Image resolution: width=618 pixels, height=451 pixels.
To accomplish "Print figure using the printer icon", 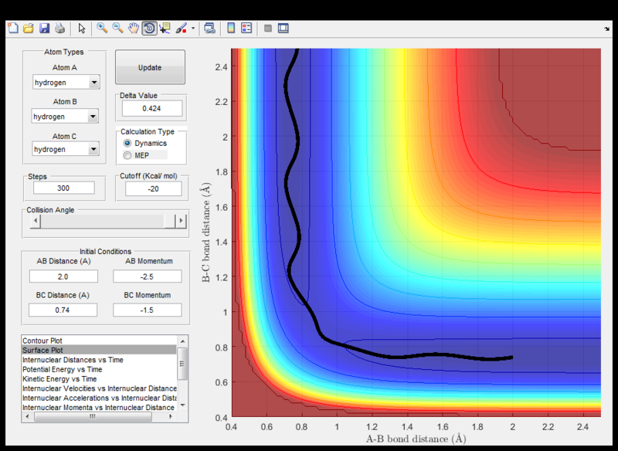I will (x=59, y=29).
